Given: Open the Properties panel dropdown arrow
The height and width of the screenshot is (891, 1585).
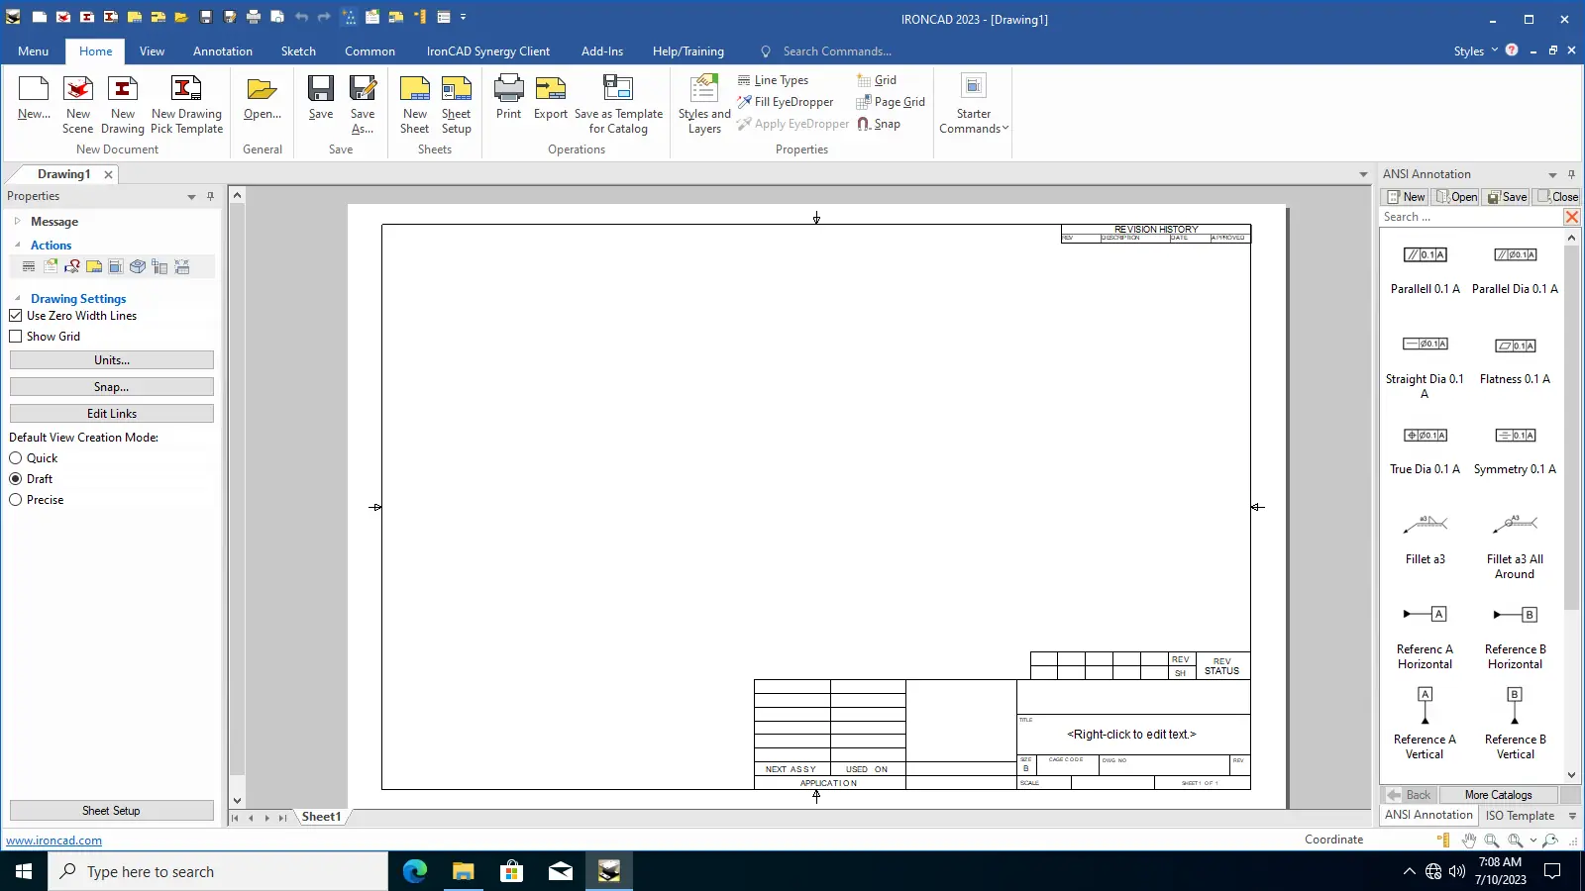Looking at the screenshot, I should pos(191,197).
